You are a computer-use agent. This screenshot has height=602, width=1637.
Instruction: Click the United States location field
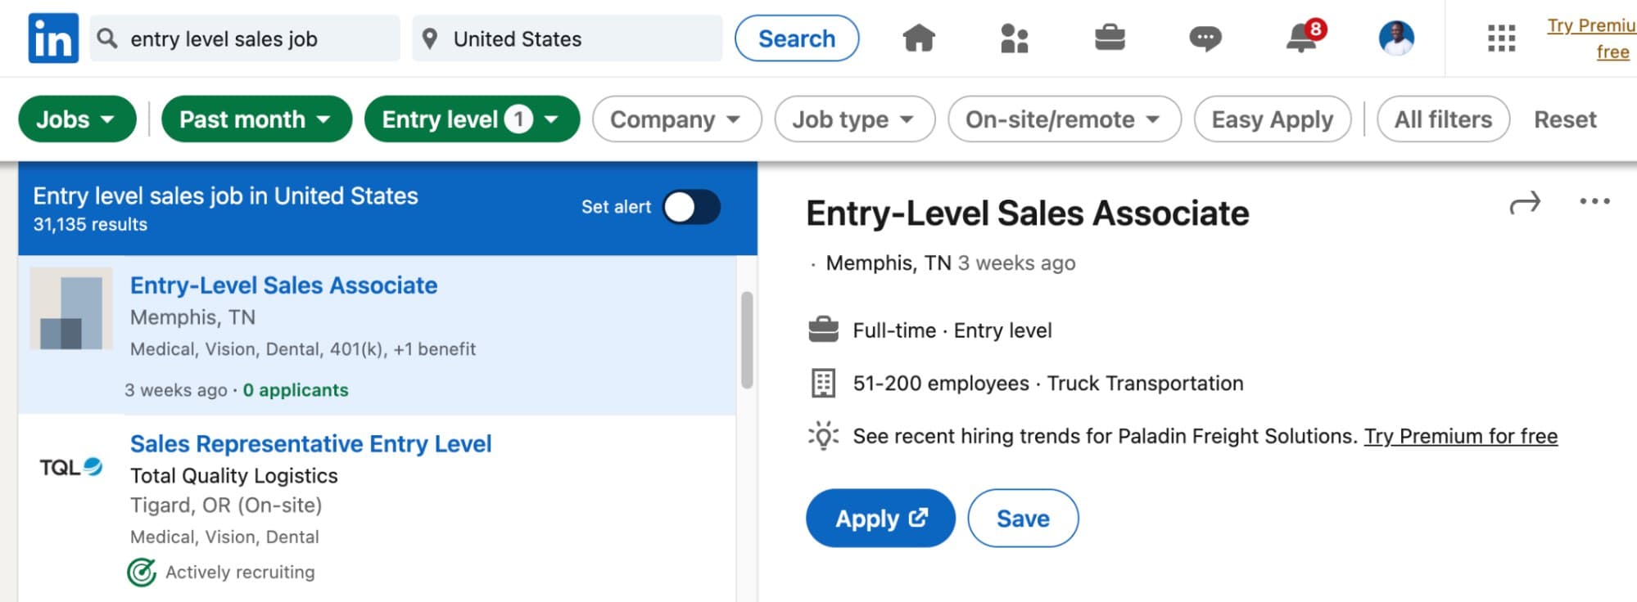click(x=567, y=38)
